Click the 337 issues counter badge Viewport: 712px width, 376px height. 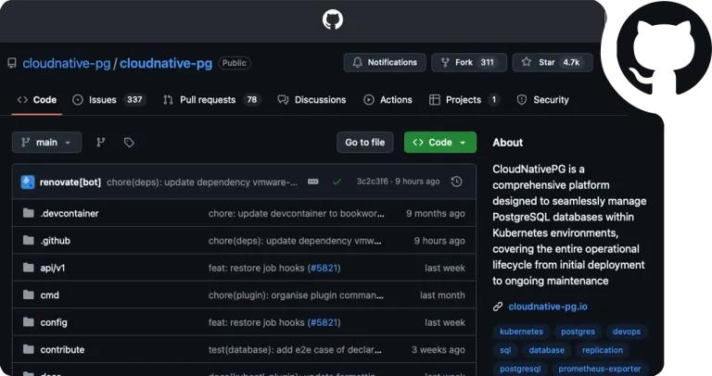point(134,100)
